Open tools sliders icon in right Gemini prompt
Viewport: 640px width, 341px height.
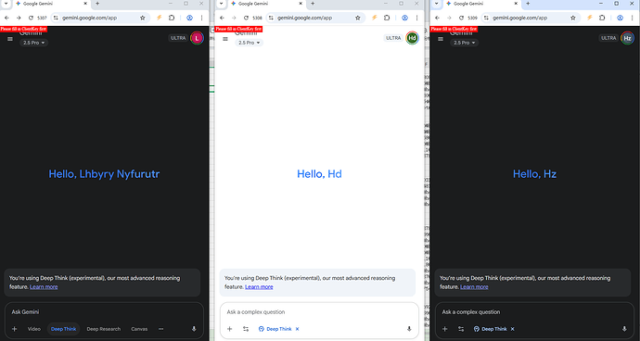461,329
